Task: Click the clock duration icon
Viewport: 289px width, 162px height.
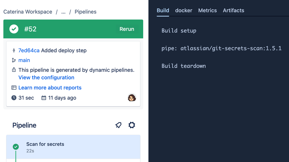Action: (14, 98)
